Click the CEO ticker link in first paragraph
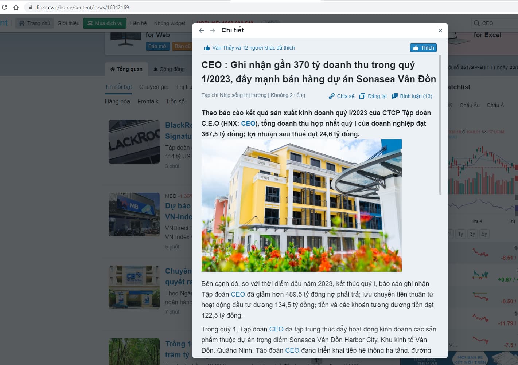Image resolution: width=518 pixels, height=365 pixels. [248, 123]
